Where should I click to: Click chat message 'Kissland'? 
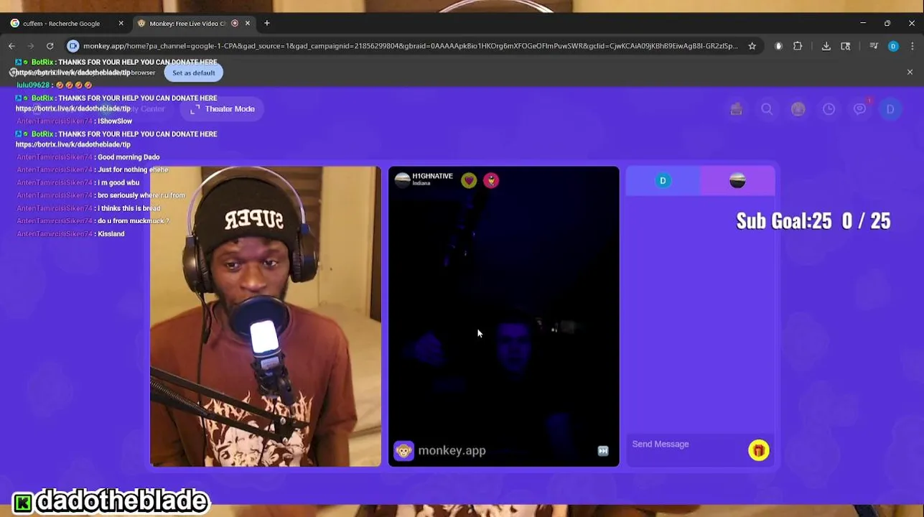coord(111,234)
